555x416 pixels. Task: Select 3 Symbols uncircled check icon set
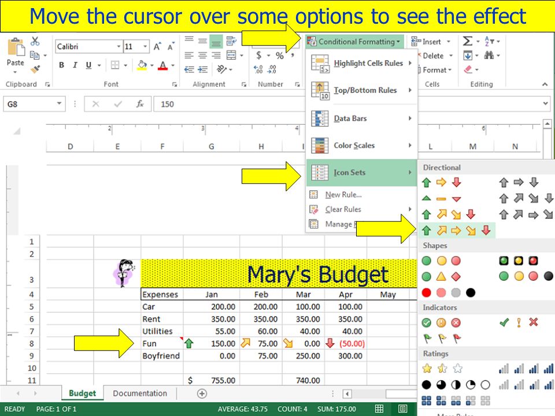pyautogui.click(x=519, y=322)
